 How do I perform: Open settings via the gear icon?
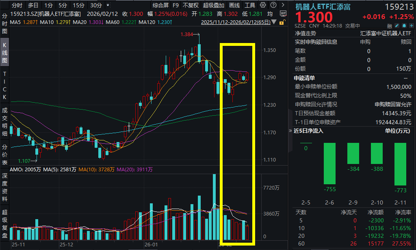[263, 5]
